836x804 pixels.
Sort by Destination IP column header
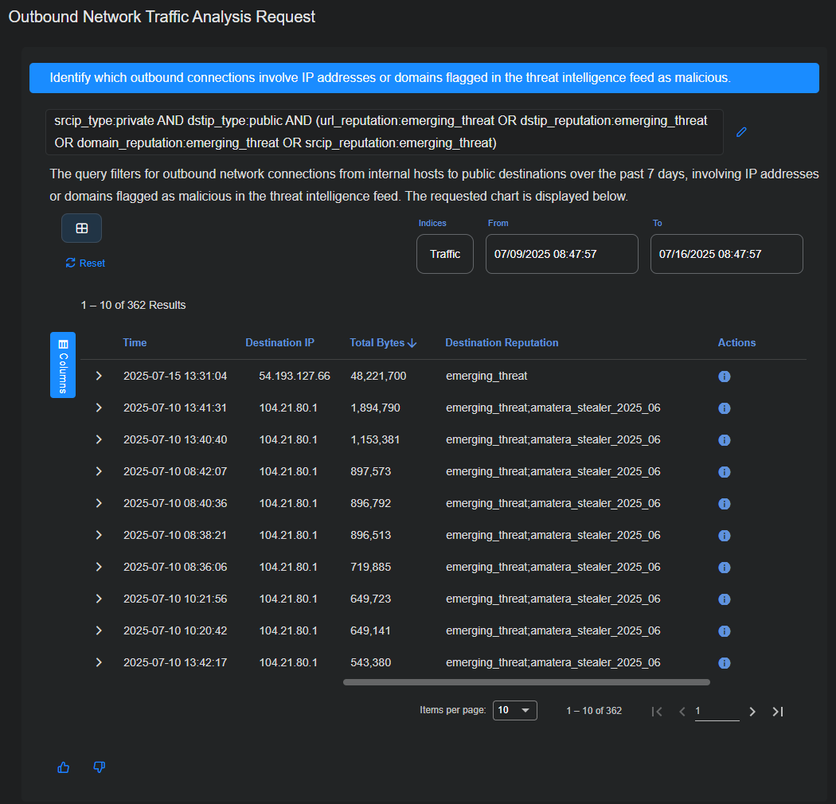[x=279, y=343]
